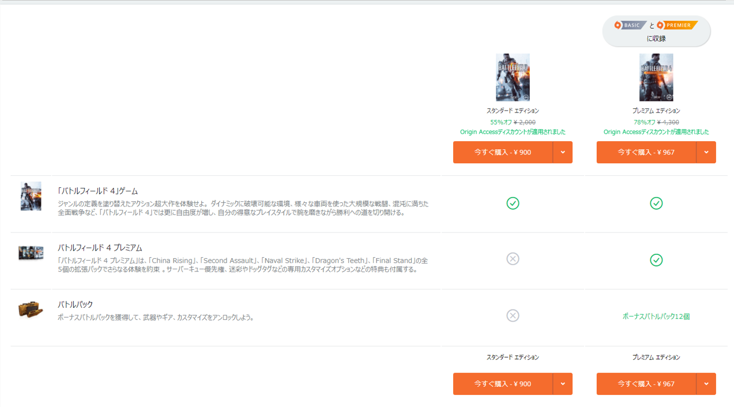Open dropdown arrow beside top ¥967 button
This screenshot has width=734, height=407.
706,152
